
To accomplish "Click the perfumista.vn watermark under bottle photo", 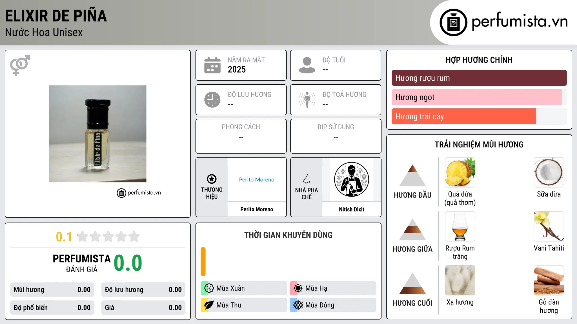I will coord(139,193).
